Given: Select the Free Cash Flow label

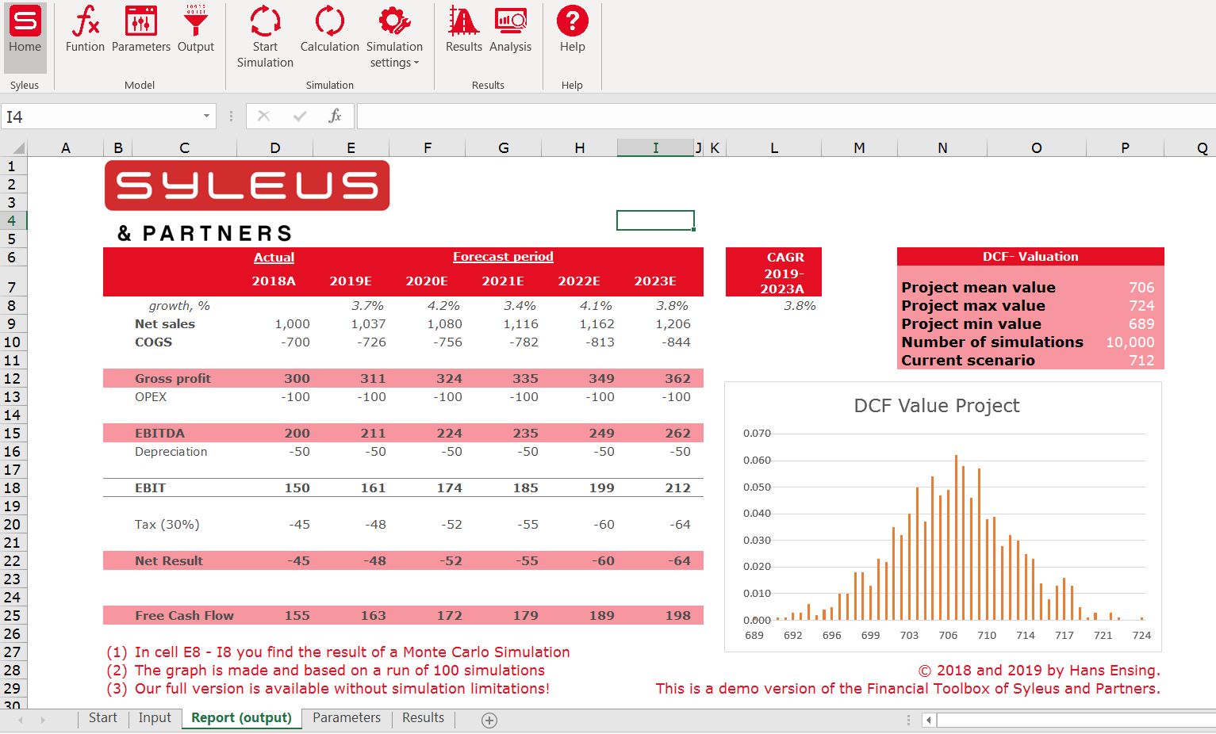Looking at the screenshot, I should (x=184, y=616).
